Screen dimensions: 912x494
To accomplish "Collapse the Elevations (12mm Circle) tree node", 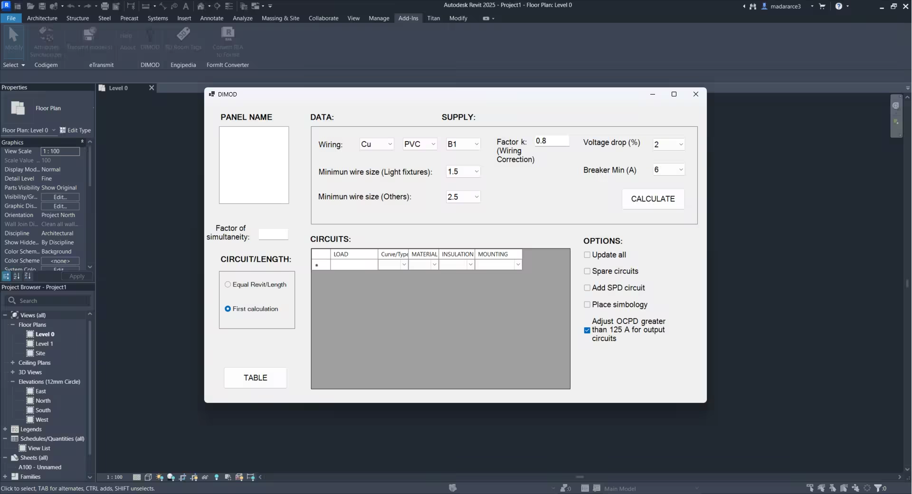I will click(x=13, y=381).
